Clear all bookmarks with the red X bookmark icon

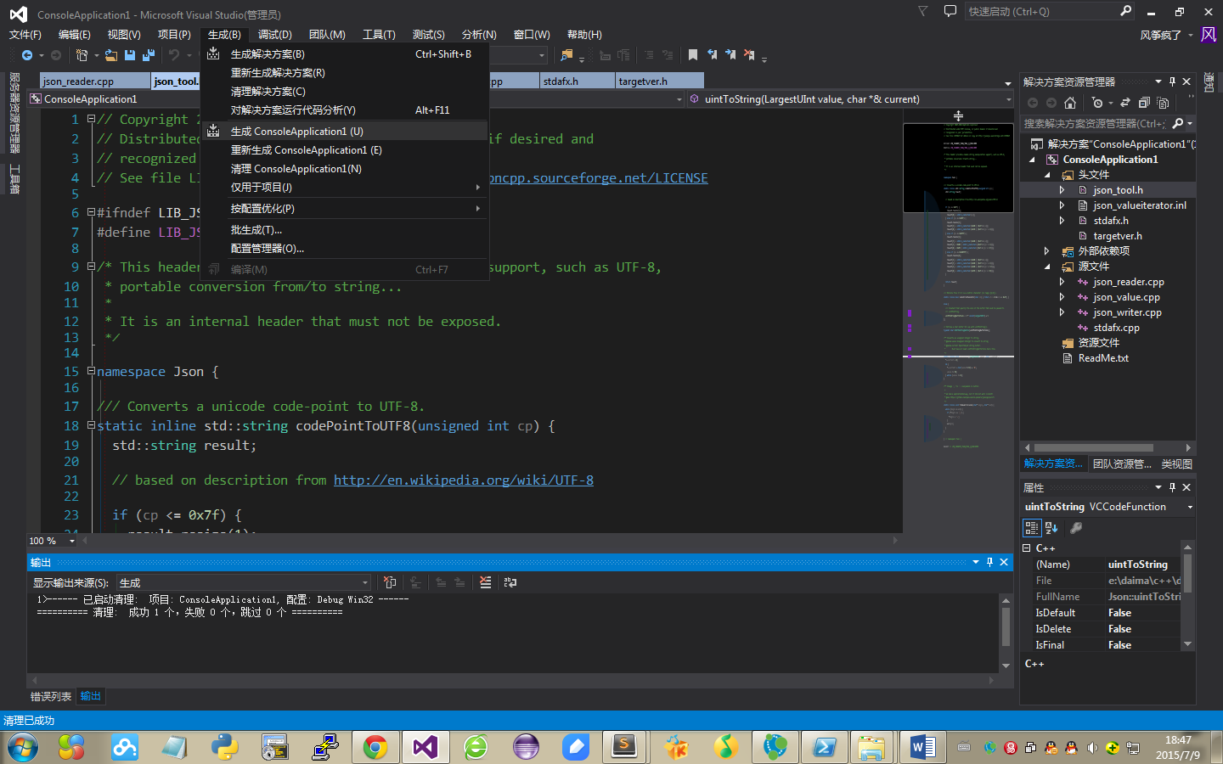(x=749, y=55)
